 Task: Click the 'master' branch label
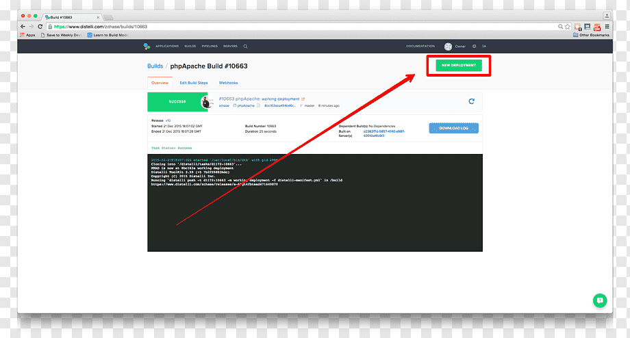310,105
